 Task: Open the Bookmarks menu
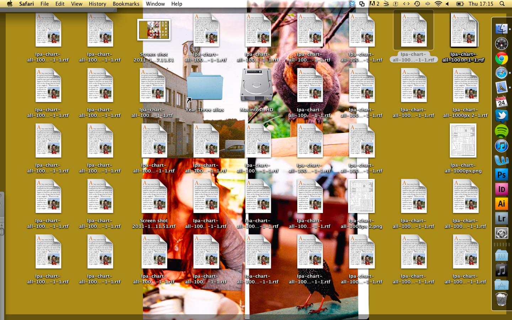tap(126, 4)
